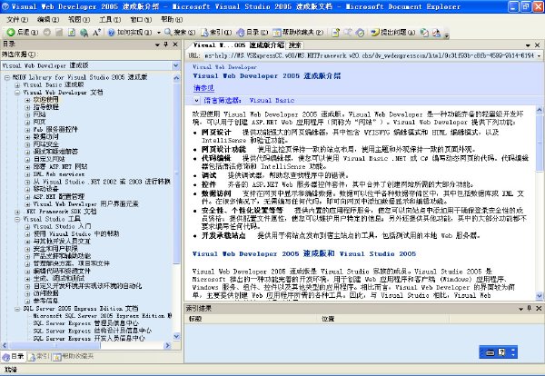Click the font size A icon
545x376 pixels.
[96, 33]
